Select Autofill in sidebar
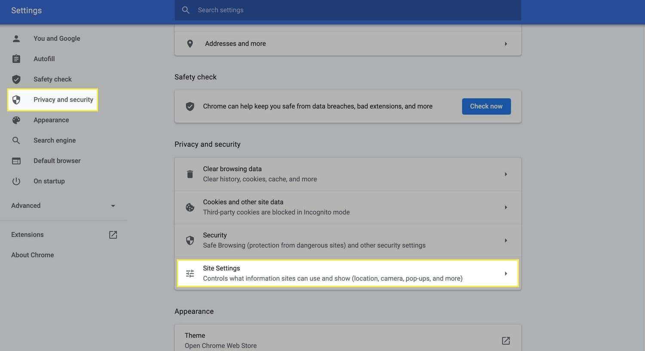The width and height of the screenshot is (645, 351). click(44, 59)
